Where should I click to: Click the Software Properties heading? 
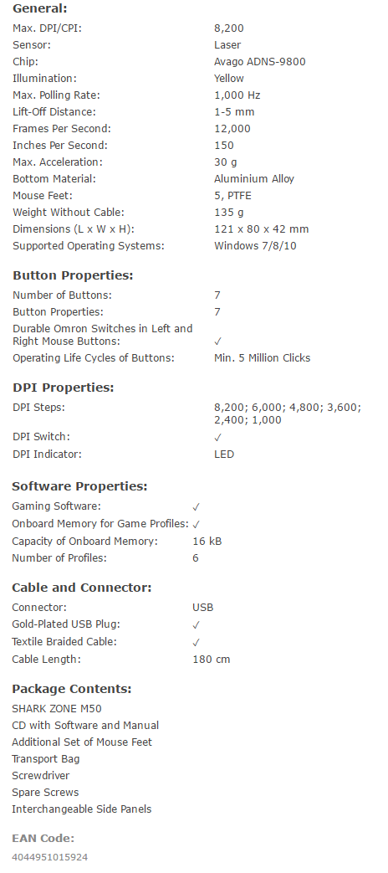point(79,486)
